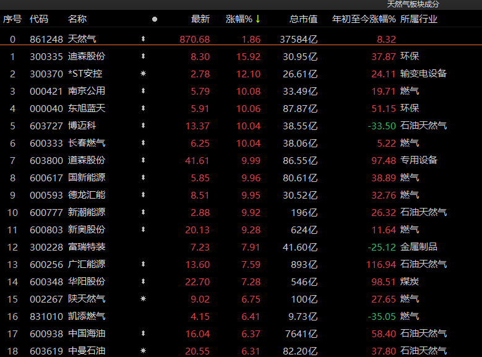The width and height of the screenshot is (482, 357).
Task: Click stock code 861248
Action: point(46,40)
